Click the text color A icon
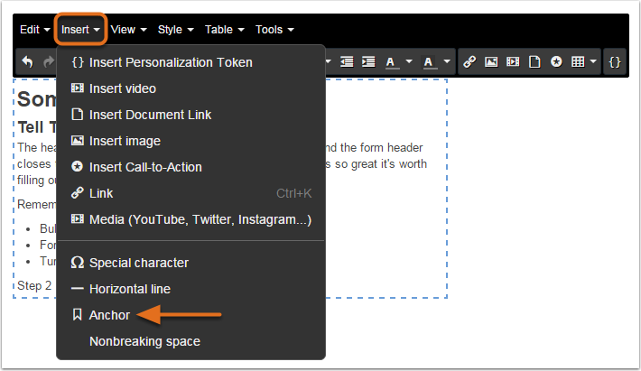Screen dimensions: 641x371 pos(392,62)
